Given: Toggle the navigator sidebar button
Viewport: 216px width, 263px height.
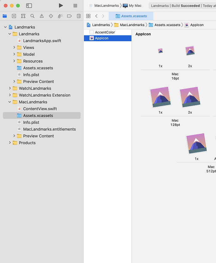Looking at the screenshot, I should 29,6.
